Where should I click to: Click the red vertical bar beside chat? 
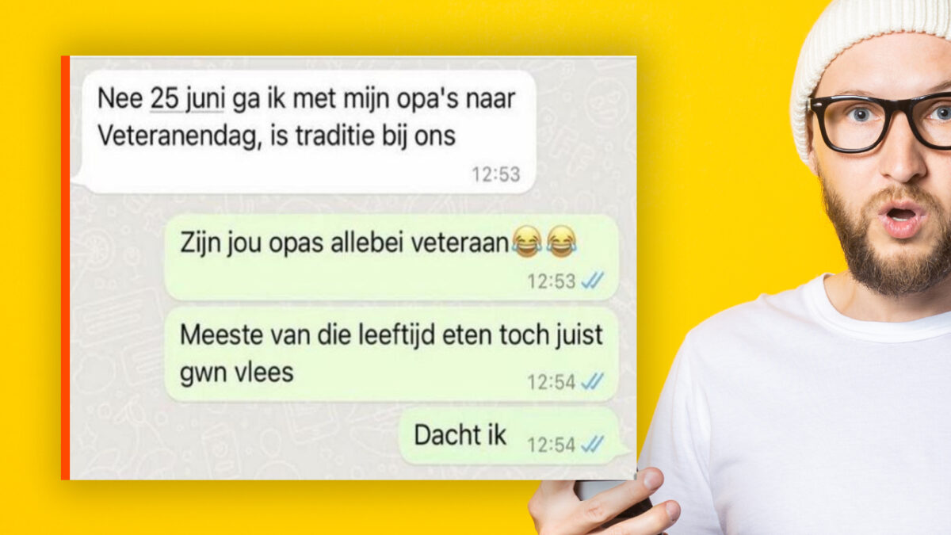pyautogui.click(x=65, y=268)
